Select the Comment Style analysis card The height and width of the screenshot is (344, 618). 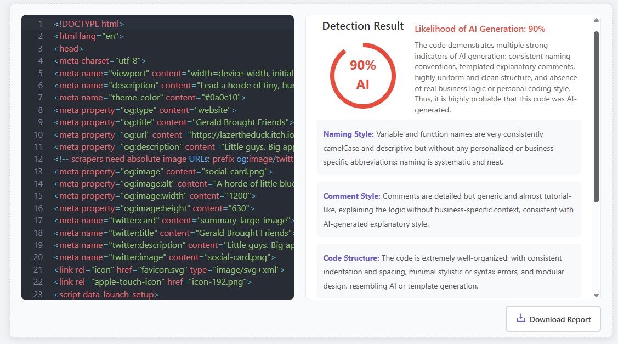click(x=449, y=210)
